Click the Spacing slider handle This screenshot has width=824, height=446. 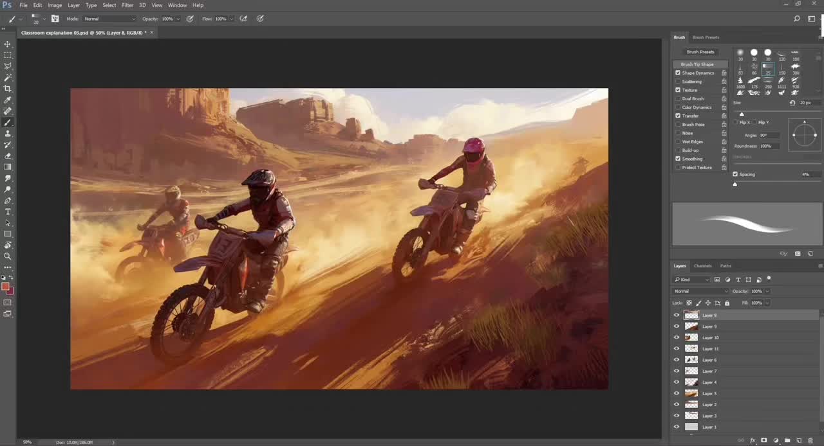735,184
